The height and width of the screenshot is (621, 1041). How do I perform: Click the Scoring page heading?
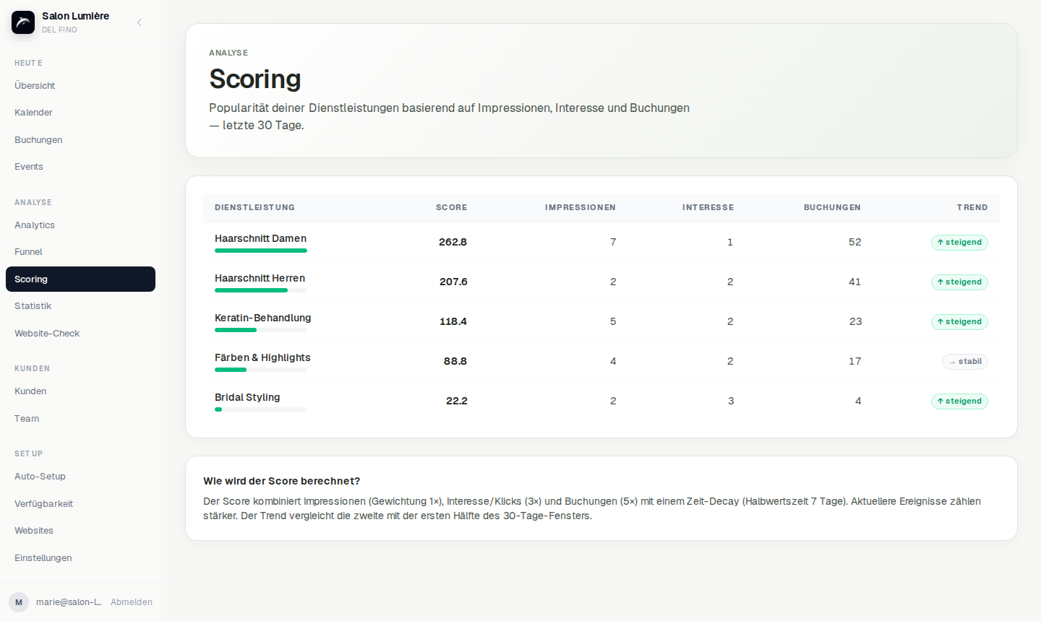255,79
